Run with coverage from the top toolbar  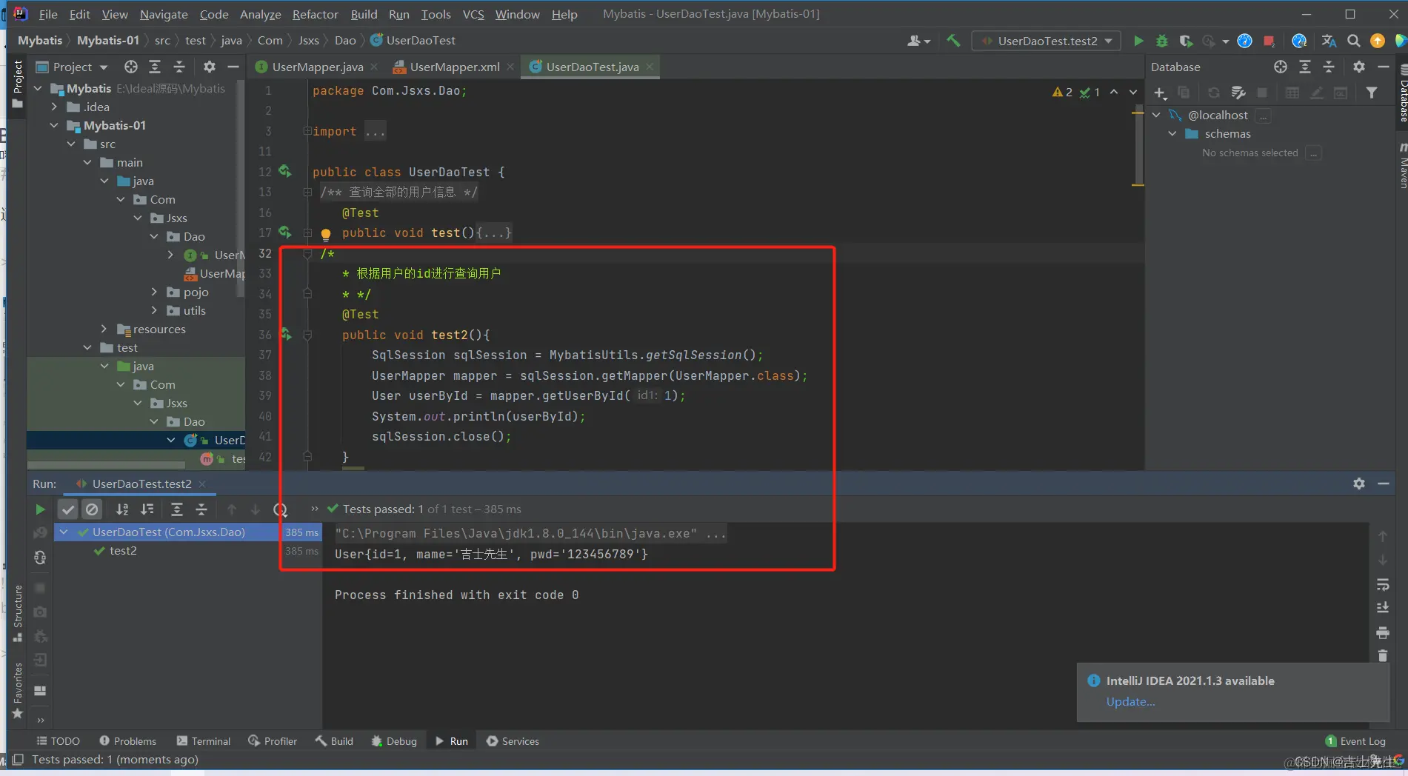(1186, 41)
